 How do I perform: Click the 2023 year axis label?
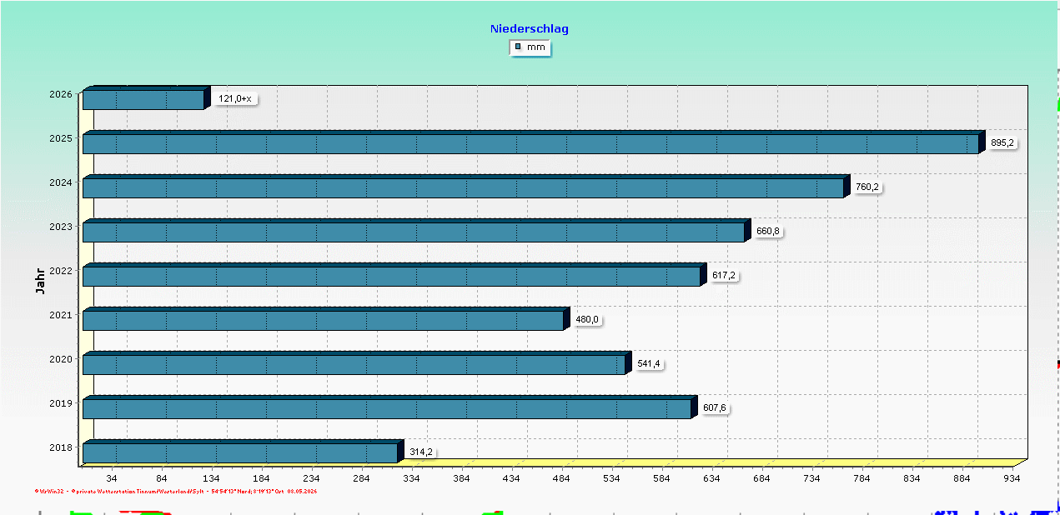coord(61,227)
